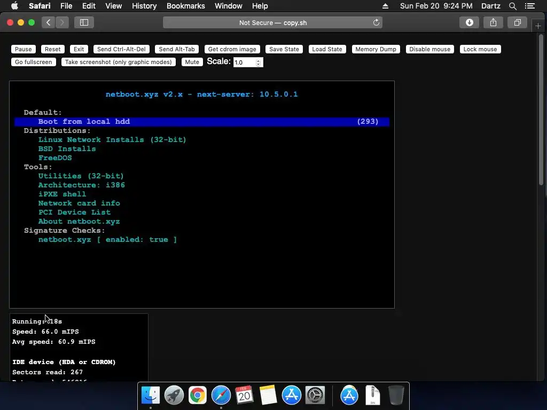
Task: Click the Safari forward arrow
Action: pos(62,22)
